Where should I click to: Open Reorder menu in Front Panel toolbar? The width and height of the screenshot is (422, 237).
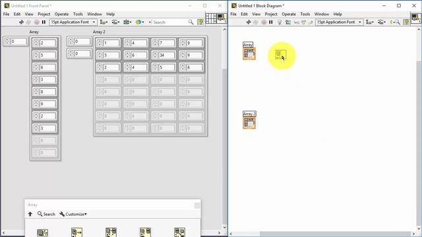(140, 22)
